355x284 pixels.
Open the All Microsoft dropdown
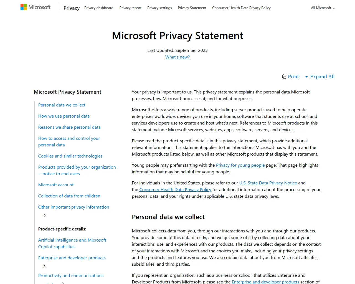pos(323,8)
